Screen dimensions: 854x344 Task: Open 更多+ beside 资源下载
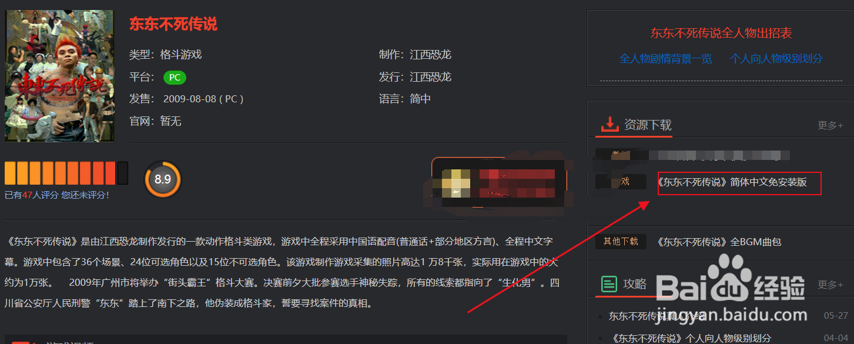pos(830,125)
